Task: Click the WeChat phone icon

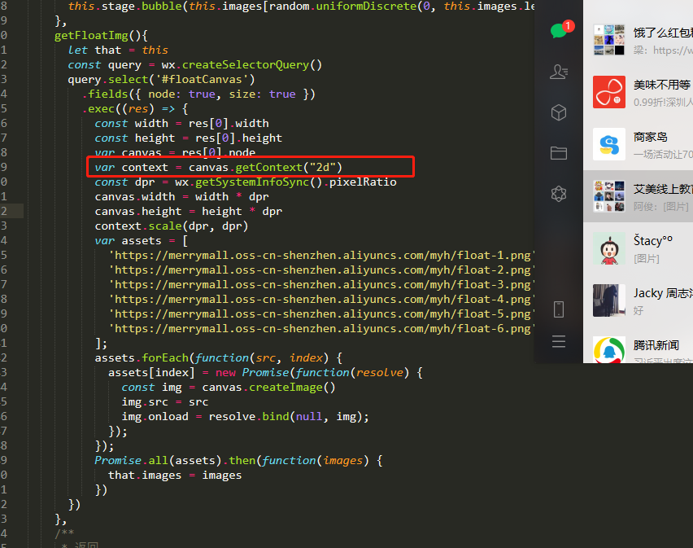Action: coord(559,309)
